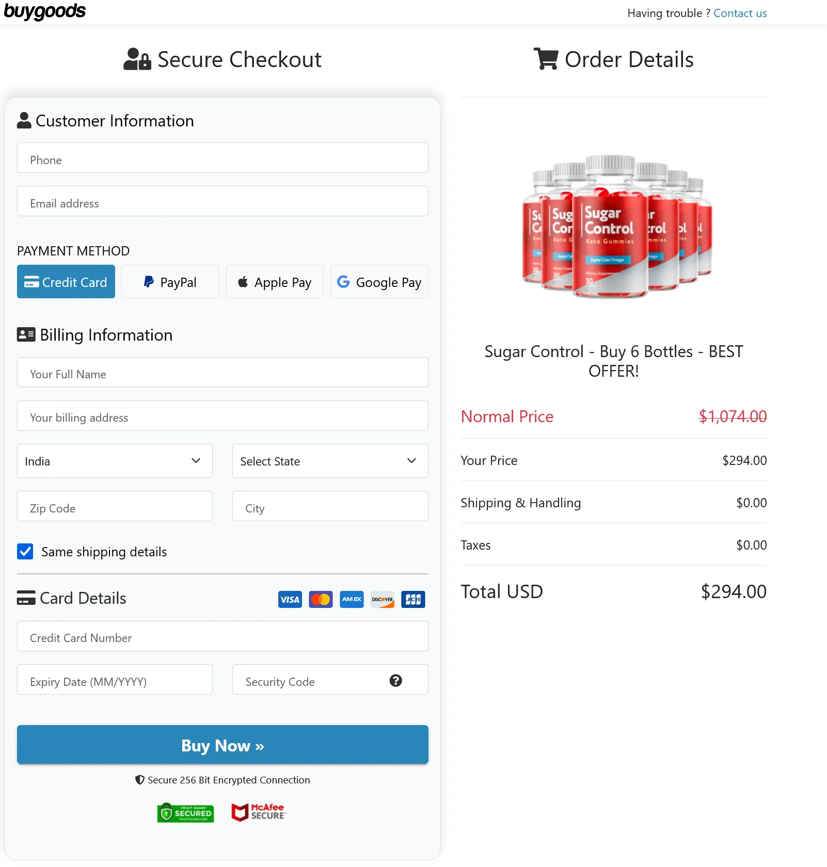This screenshot has height=867, width=827.
Task: Click the Order Details shopping cart icon
Action: (546, 59)
